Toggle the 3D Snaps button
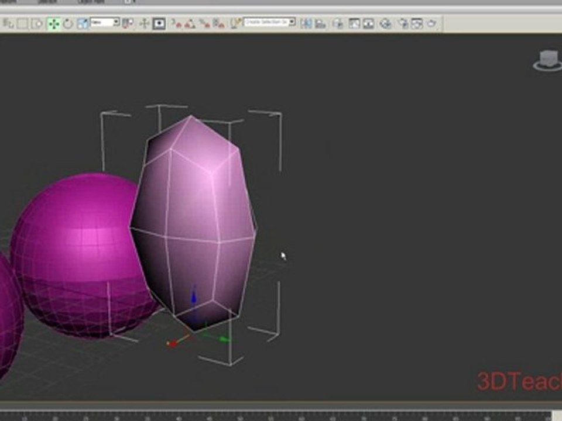The height and width of the screenshot is (421, 562). (x=176, y=23)
